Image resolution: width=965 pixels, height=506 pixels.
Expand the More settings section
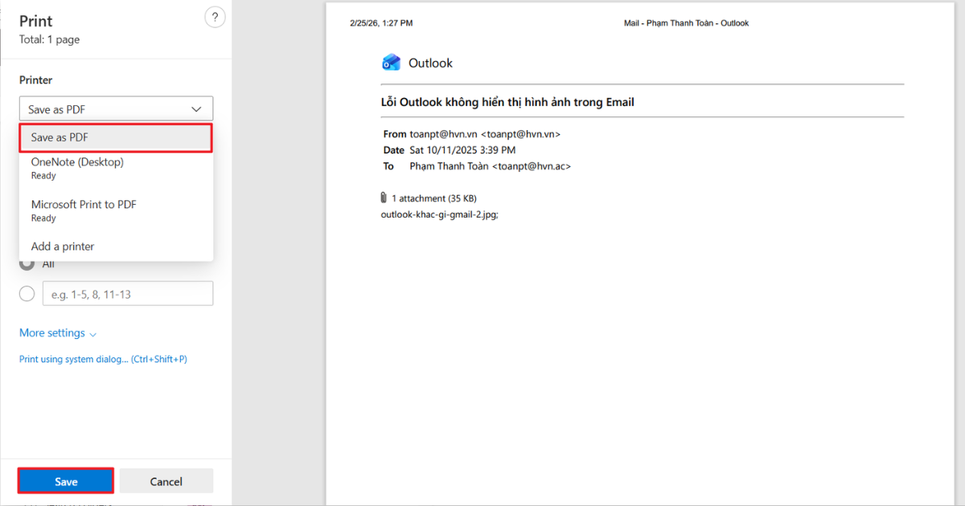point(51,333)
